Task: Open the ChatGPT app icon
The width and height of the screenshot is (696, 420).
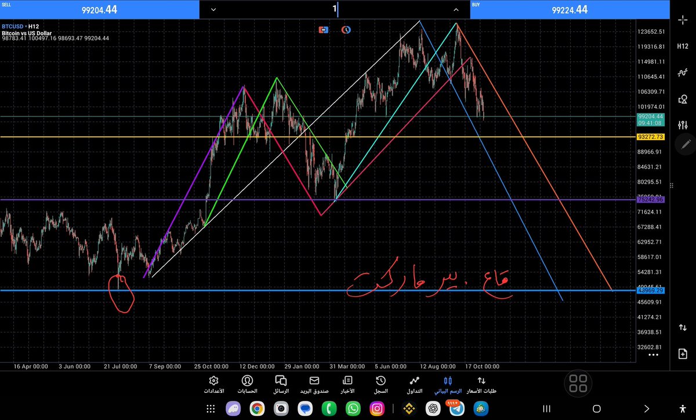Action: pos(432,408)
